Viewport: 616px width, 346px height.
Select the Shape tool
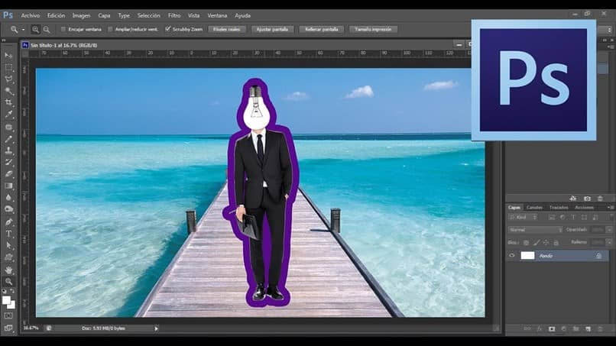8,257
